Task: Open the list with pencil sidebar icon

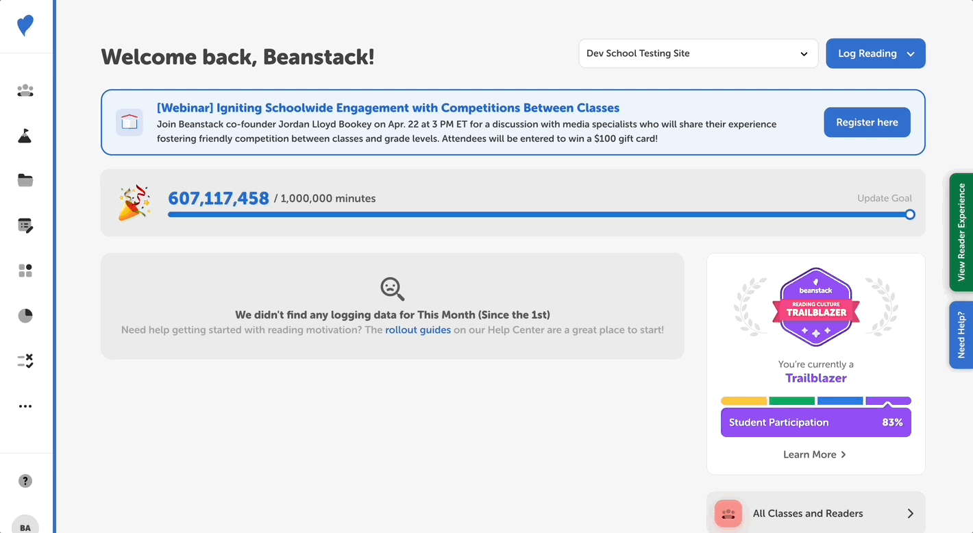Action: pos(25,225)
